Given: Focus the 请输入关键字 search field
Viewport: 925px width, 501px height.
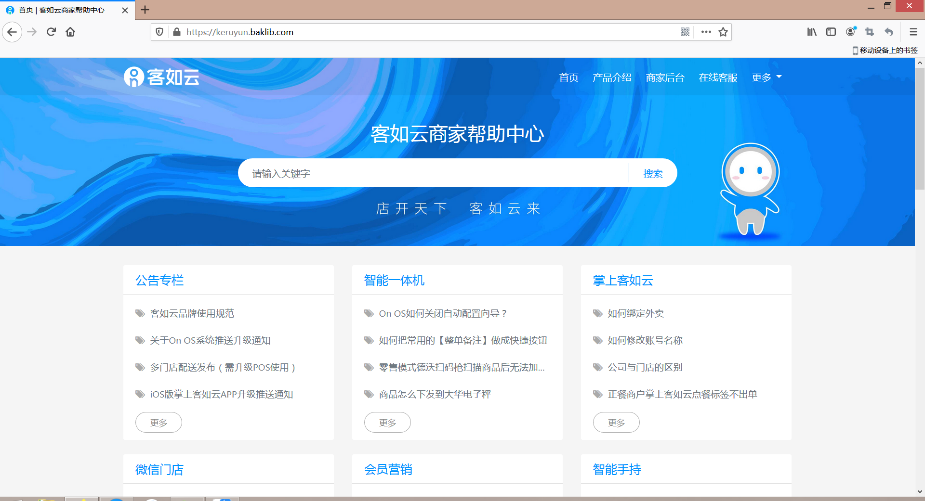Looking at the screenshot, I should [x=434, y=173].
